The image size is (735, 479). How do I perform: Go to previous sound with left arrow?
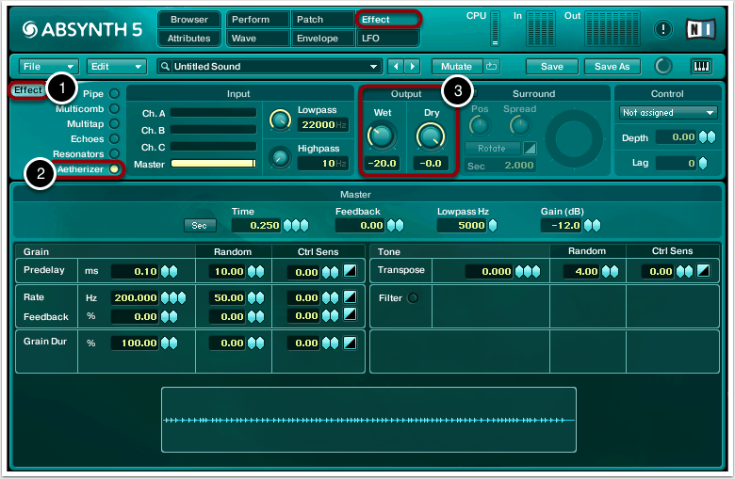(x=396, y=67)
